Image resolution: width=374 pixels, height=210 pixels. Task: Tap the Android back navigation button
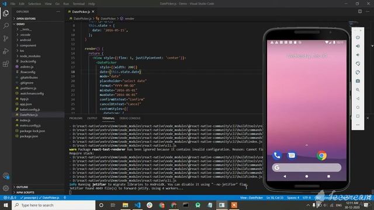pos(285,176)
